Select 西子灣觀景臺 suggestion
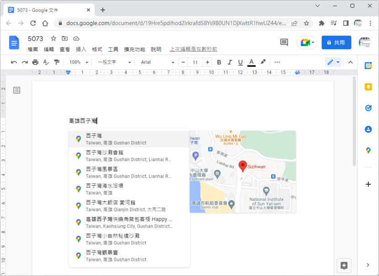Screen dimensions: 379x276 click(129, 256)
